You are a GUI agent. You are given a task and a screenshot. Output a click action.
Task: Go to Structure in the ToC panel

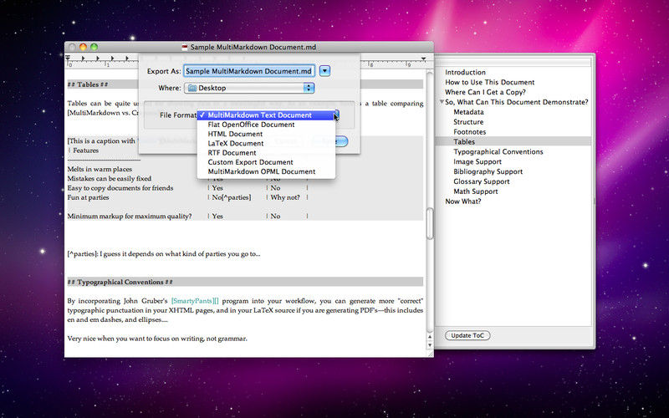coord(468,122)
